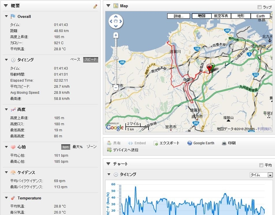275x215 pixels.
Task: Click the red end marker pin on map
Action: coord(209,68)
